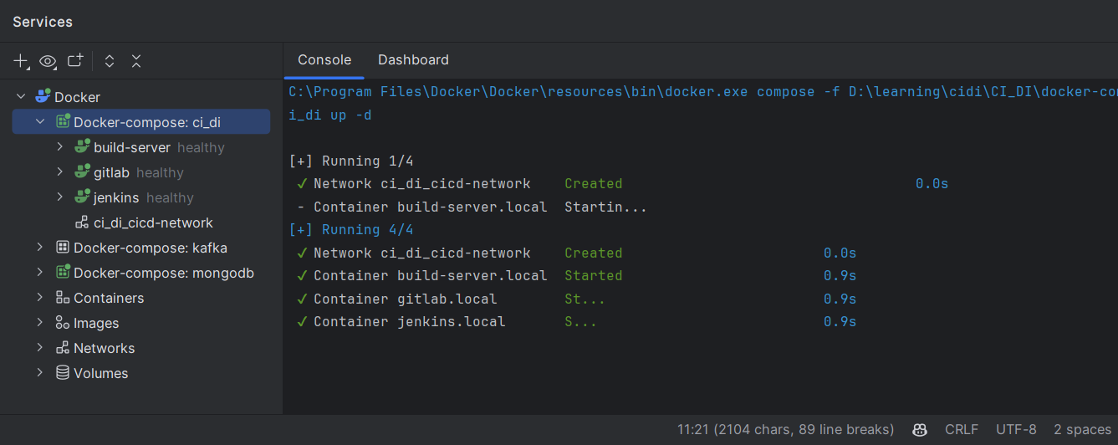
Task: Open the View Options eye icon
Action: pos(48,61)
